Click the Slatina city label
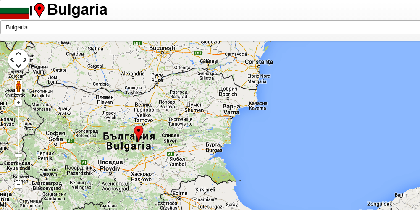The width and height of the screenshot is (420, 210). (96, 49)
